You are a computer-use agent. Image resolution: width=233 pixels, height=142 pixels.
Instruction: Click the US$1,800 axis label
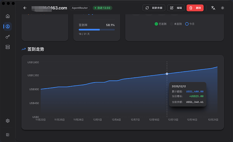click(x=33, y=62)
